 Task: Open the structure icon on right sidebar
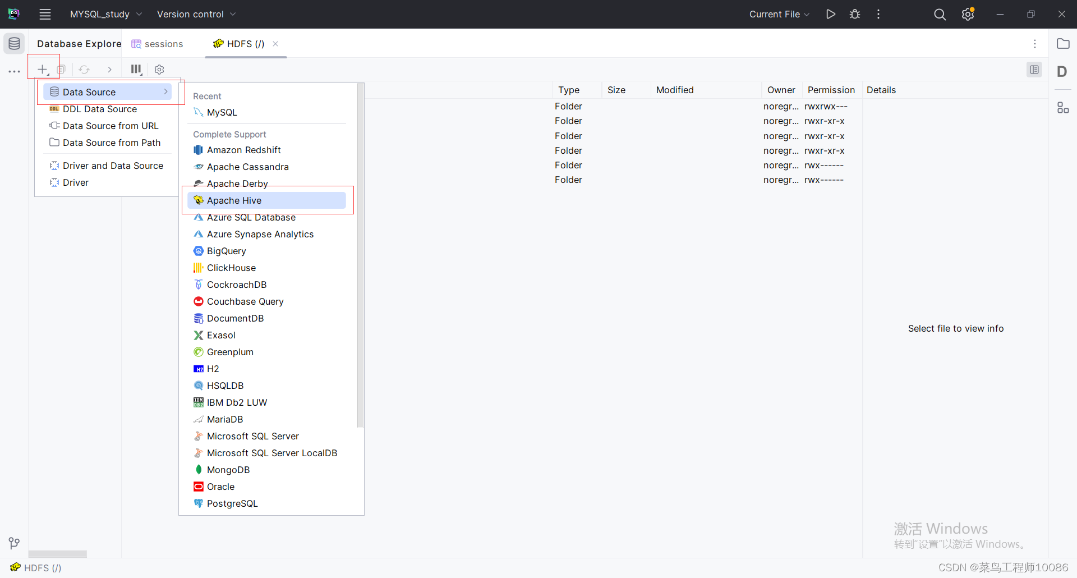click(x=1063, y=107)
